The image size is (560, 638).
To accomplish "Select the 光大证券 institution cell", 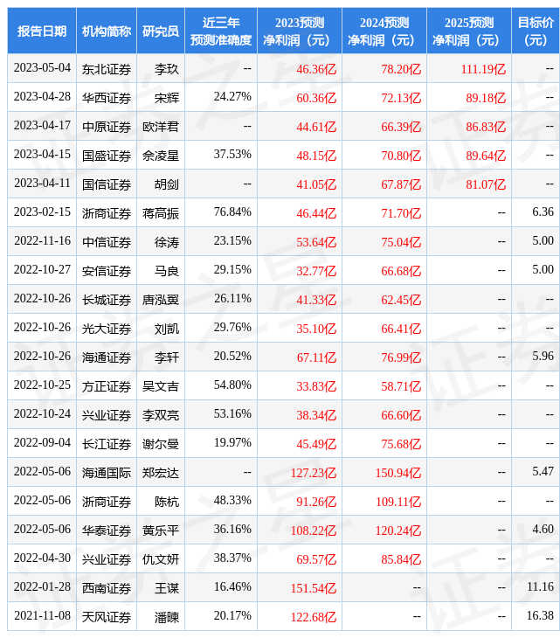I will [107, 329].
